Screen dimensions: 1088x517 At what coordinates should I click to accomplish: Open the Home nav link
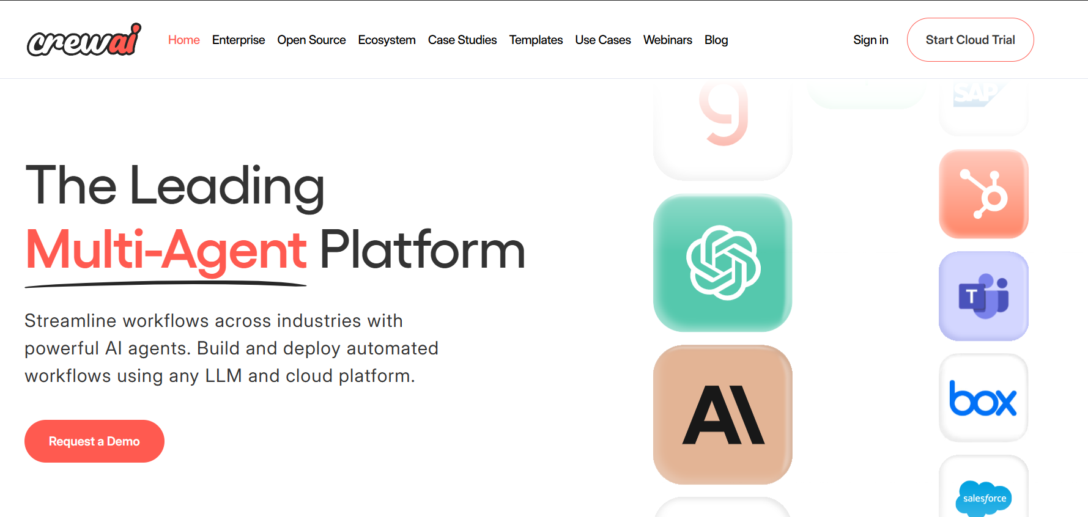184,40
